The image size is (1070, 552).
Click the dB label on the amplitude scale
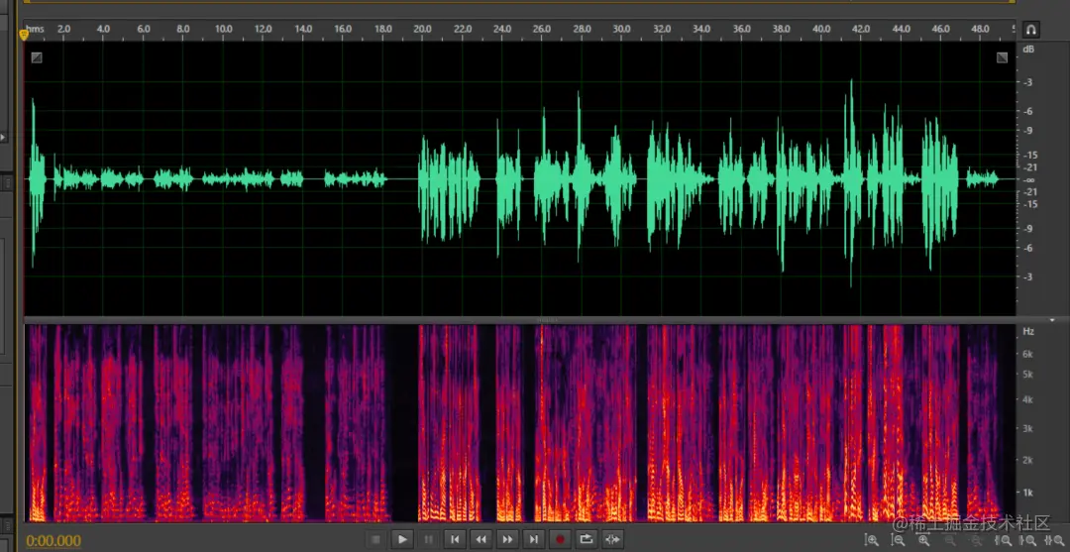1028,50
